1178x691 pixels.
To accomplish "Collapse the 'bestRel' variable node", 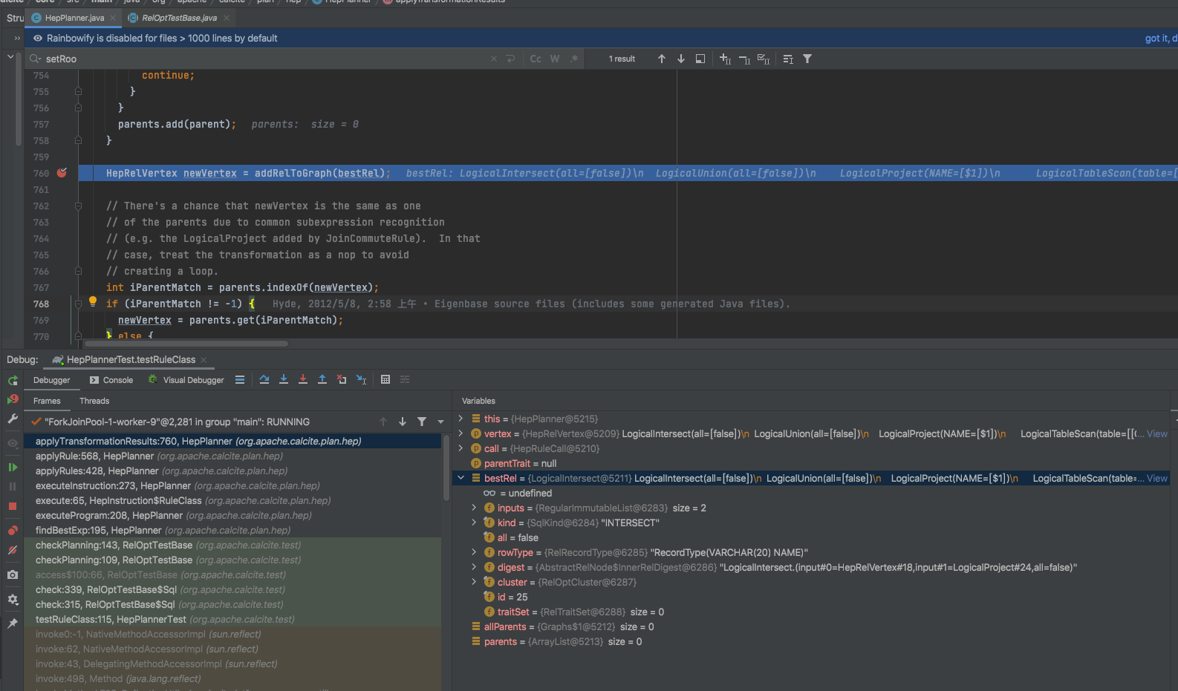I will [x=461, y=478].
